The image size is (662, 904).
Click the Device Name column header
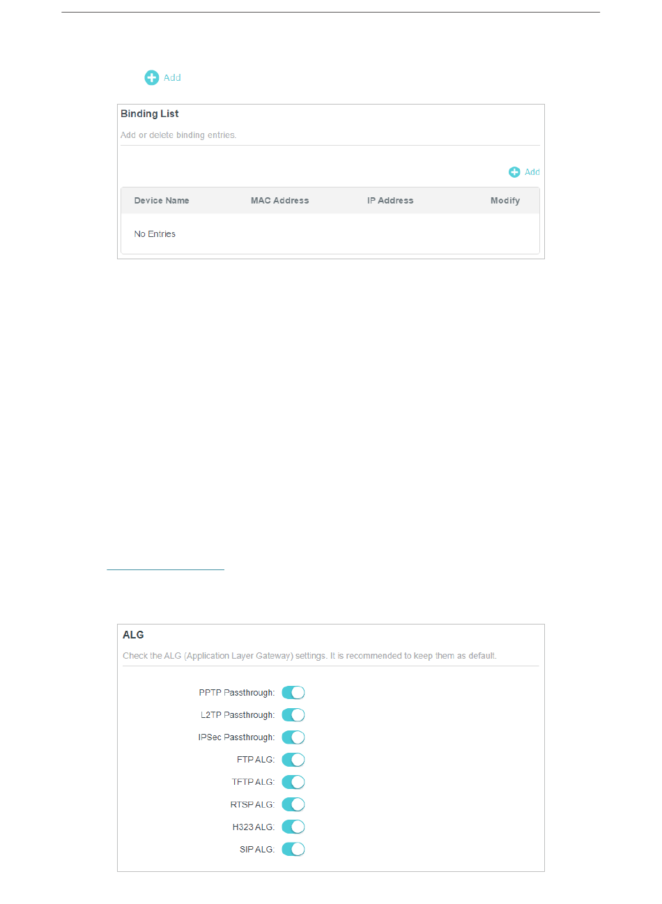(162, 201)
